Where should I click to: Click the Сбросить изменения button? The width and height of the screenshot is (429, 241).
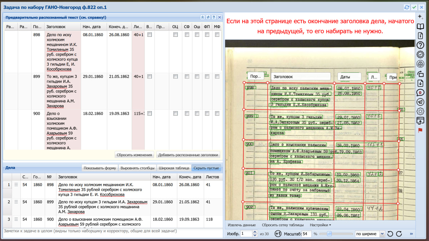point(135,155)
